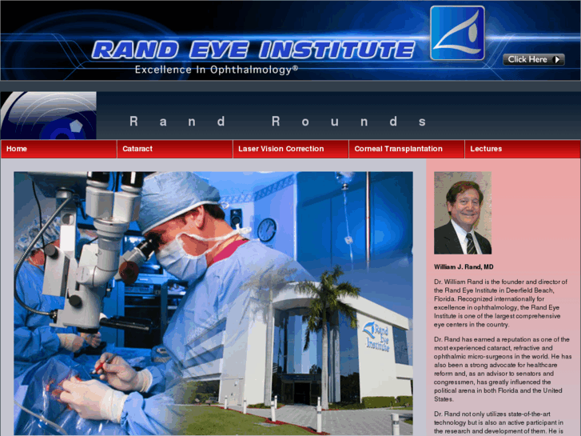
Task: Open the Cataract menu item
Action: pos(175,149)
